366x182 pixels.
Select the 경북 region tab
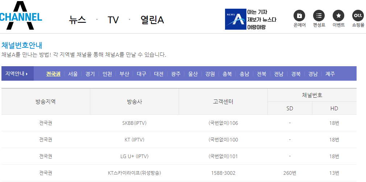tap(296, 74)
